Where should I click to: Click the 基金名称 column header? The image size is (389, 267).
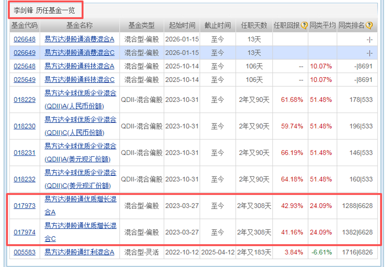[x=80, y=25]
